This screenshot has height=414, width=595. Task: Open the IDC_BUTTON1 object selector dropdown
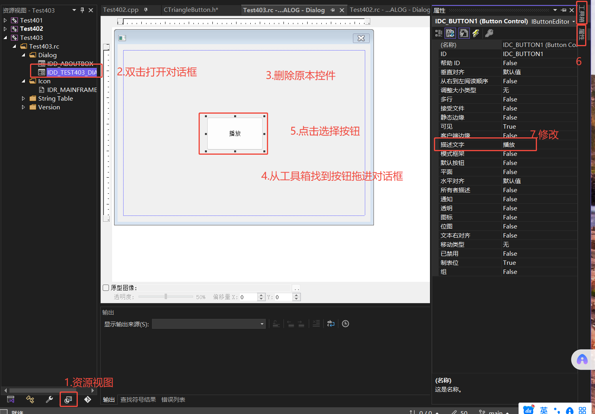pos(573,21)
